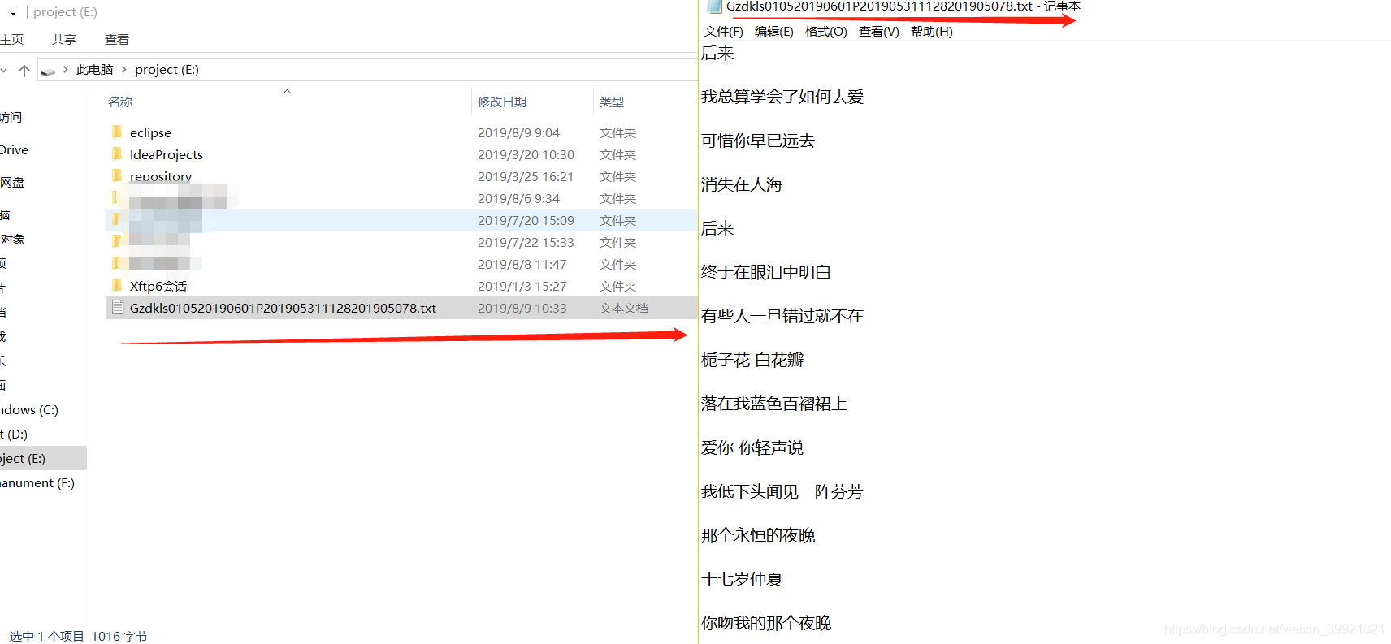Expand chevron before 此电脑 in address bar
The height and width of the screenshot is (644, 1391).
click(65, 70)
